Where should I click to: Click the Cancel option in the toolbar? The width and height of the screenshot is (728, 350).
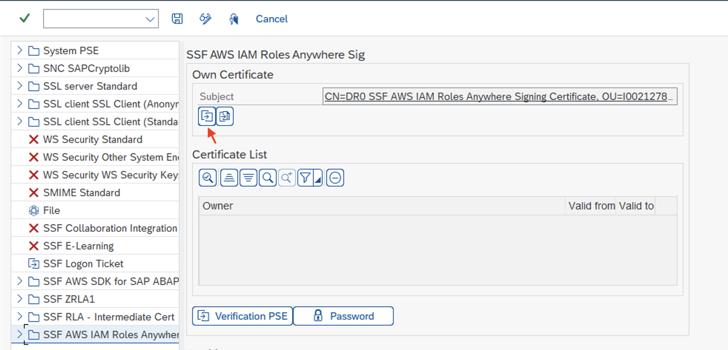(x=271, y=18)
